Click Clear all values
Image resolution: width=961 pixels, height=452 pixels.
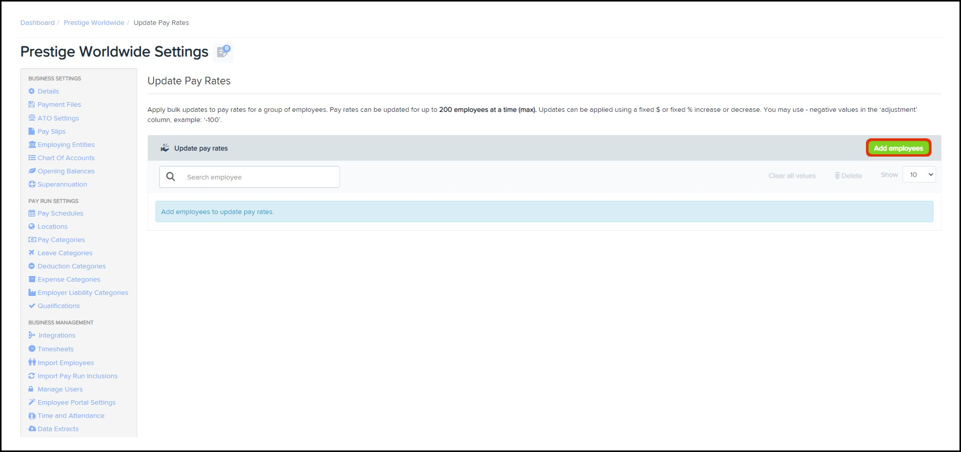coord(792,175)
